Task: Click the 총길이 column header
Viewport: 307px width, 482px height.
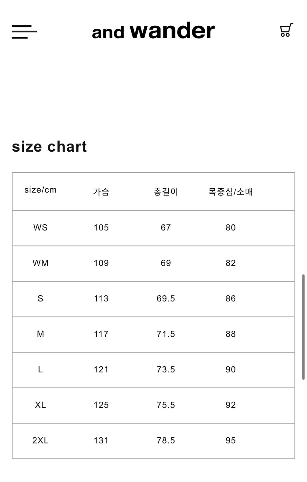Action: [166, 192]
